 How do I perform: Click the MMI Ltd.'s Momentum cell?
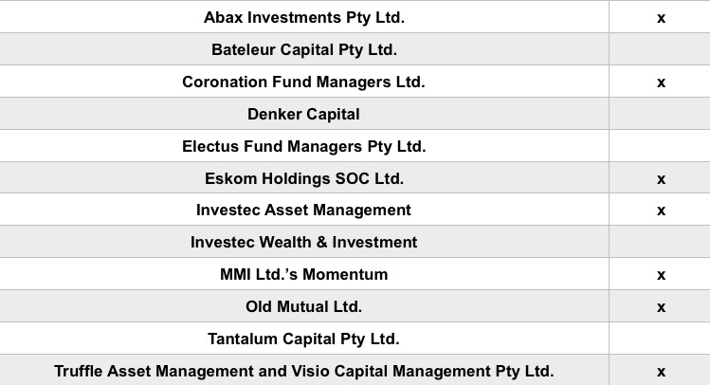point(303,274)
